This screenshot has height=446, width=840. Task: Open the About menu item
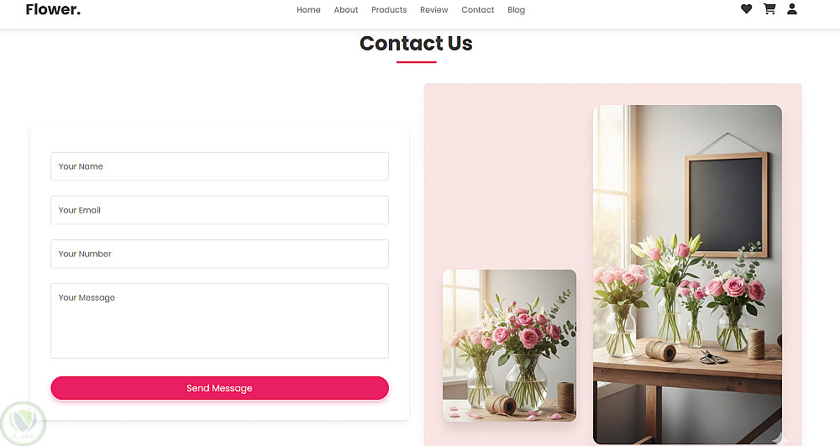(x=345, y=9)
